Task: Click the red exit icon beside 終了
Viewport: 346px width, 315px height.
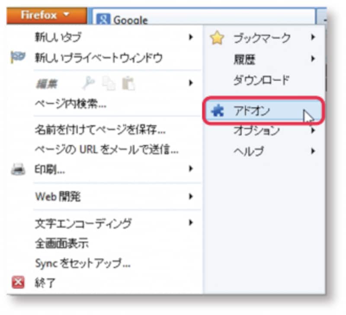Action: point(18,281)
